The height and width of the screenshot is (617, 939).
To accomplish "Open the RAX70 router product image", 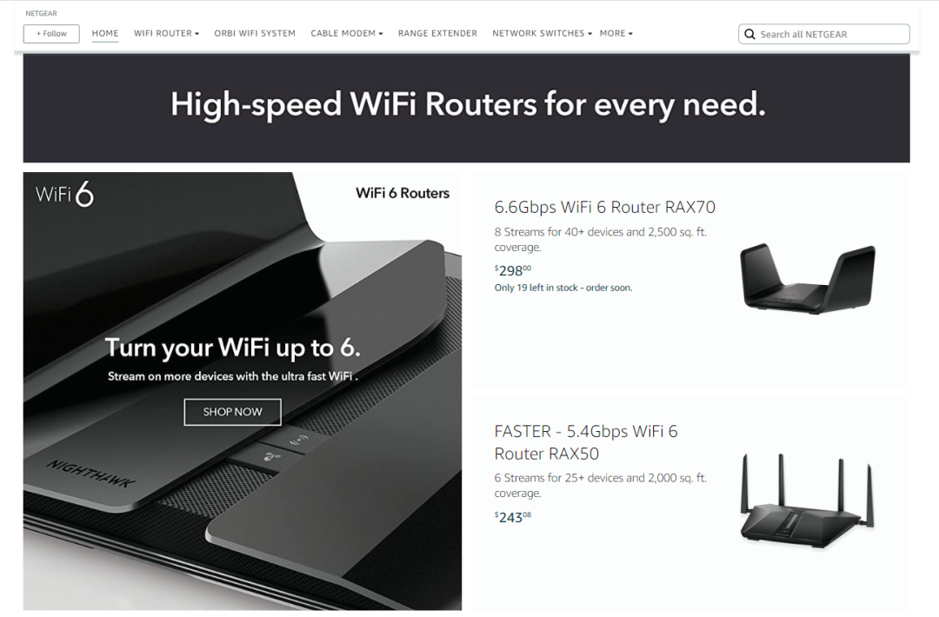I will pos(807,278).
